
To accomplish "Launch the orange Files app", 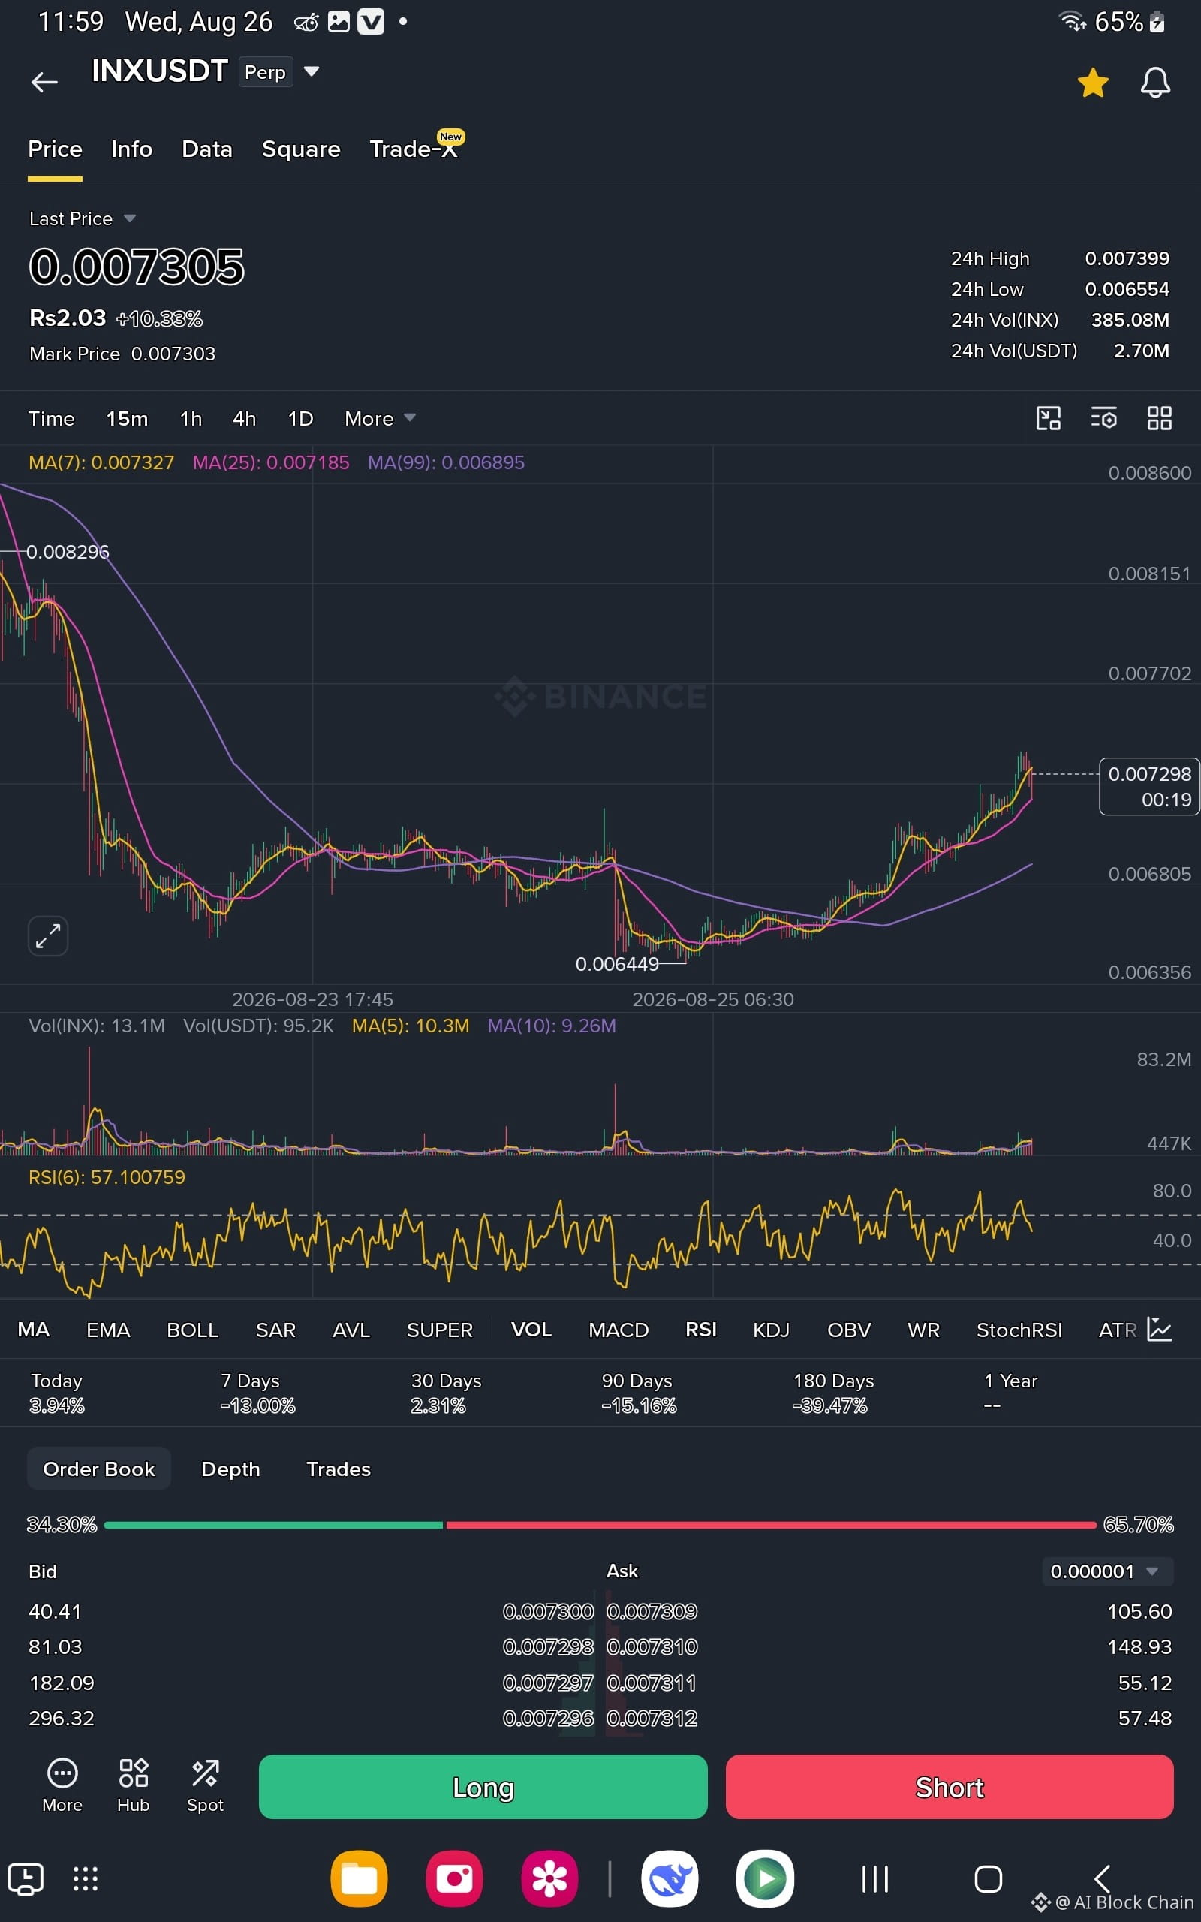I will click(x=359, y=1879).
